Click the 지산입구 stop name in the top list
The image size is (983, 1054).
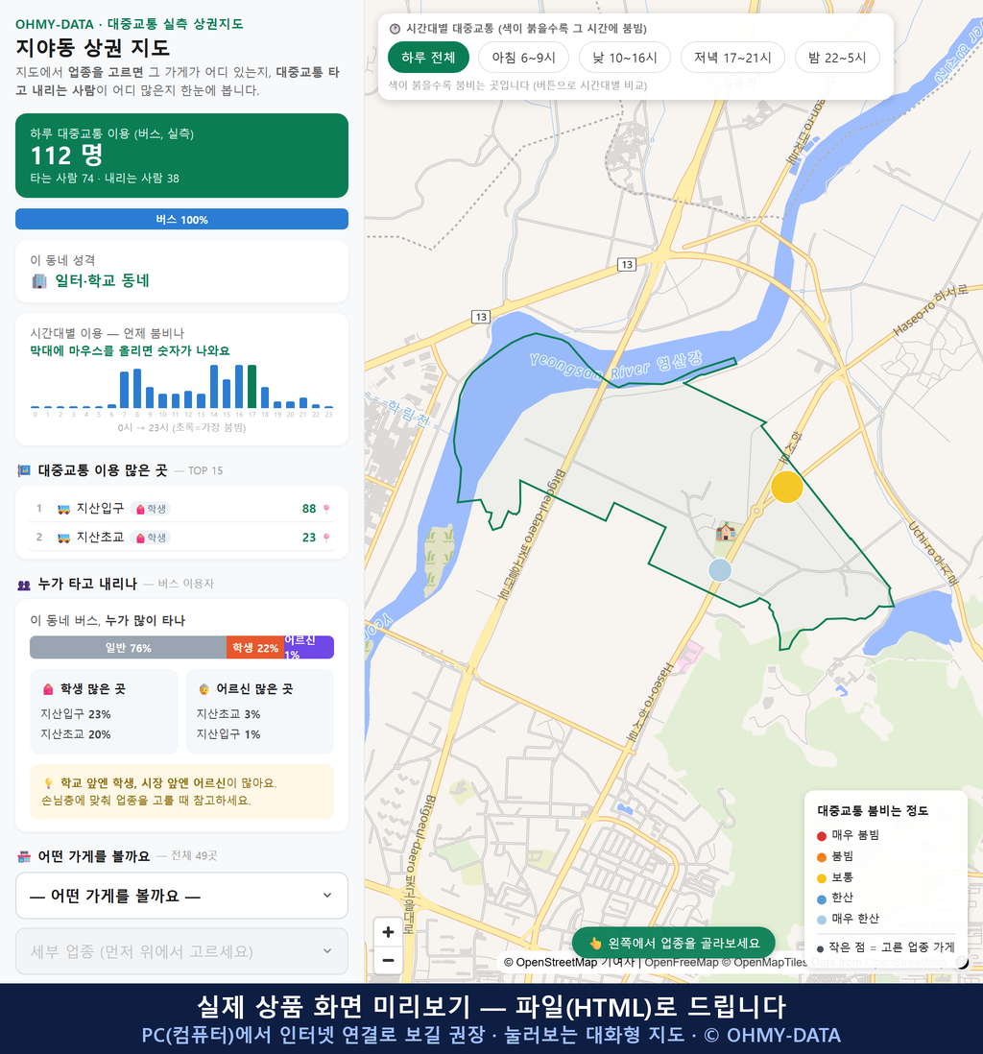(100, 509)
